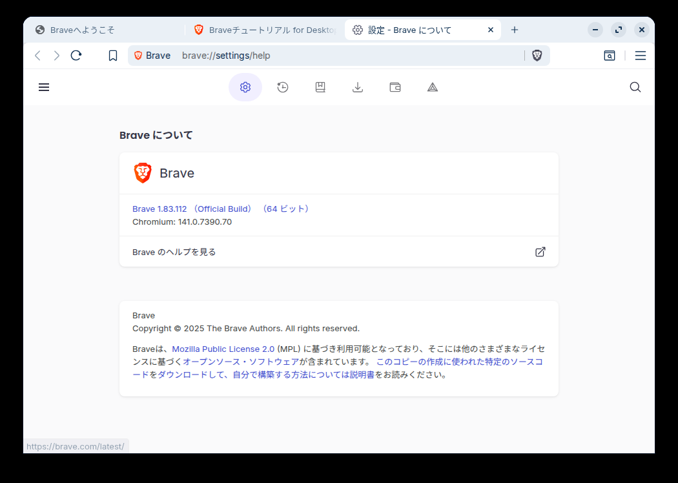This screenshot has width=678, height=483.
Task: Open the History clock icon
Action: point(283,87)
